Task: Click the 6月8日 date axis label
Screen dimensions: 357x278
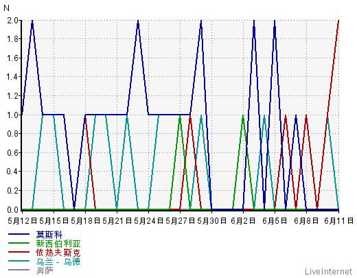Action: (x=306, y=221)
